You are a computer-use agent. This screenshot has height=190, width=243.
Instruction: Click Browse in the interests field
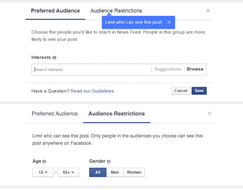coord(195,69)
